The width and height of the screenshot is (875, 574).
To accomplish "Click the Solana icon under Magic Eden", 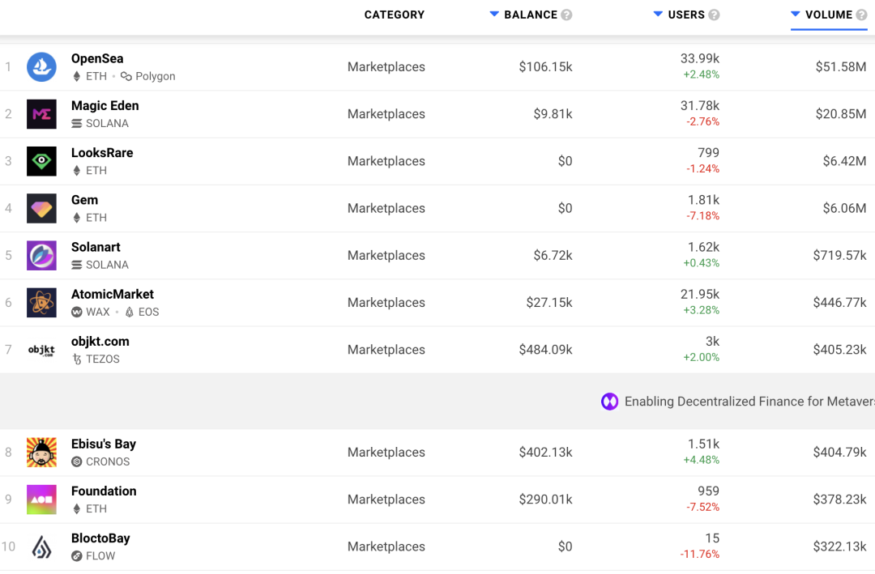I will click(x=76, y=123).
